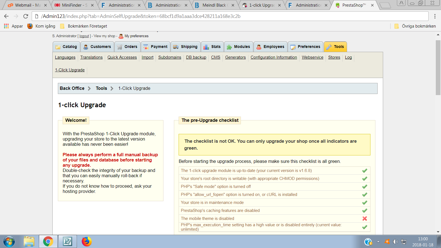Open the P application in the taskbar
441x248 pixels.
(67, 242)
